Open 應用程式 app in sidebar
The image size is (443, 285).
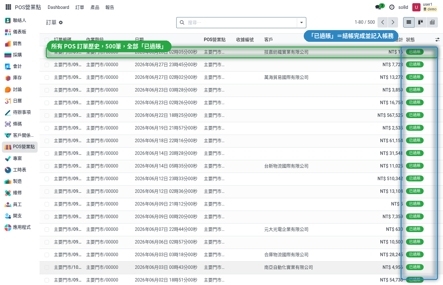tap(20, 227)
